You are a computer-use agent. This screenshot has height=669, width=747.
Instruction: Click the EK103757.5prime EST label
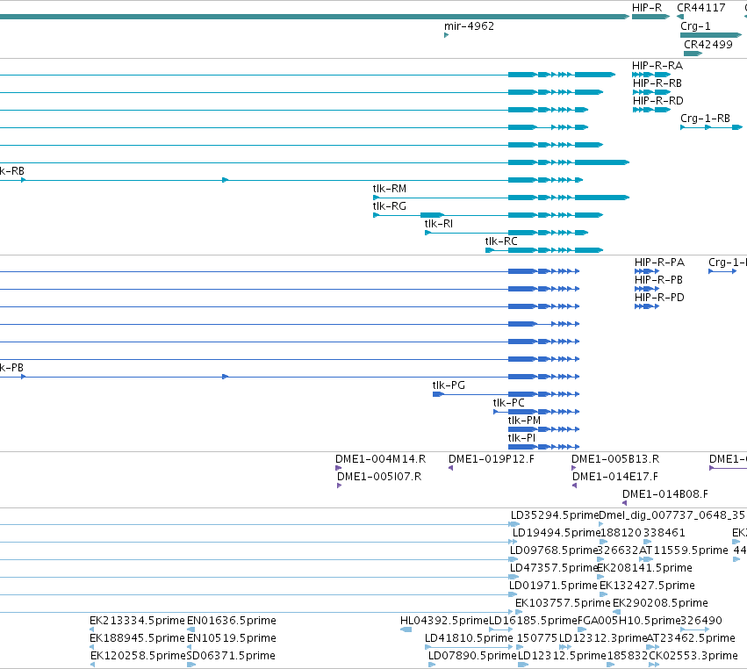[x=563, y=603]
